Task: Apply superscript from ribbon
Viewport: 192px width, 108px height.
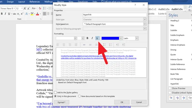Action: (22, 14)
